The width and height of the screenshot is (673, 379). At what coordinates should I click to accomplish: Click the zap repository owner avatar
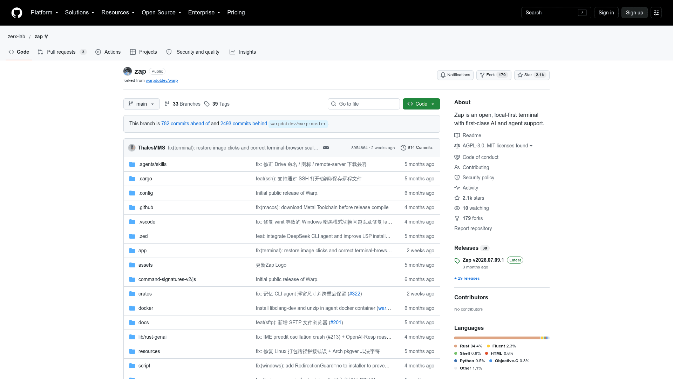(x=128, y=71)
